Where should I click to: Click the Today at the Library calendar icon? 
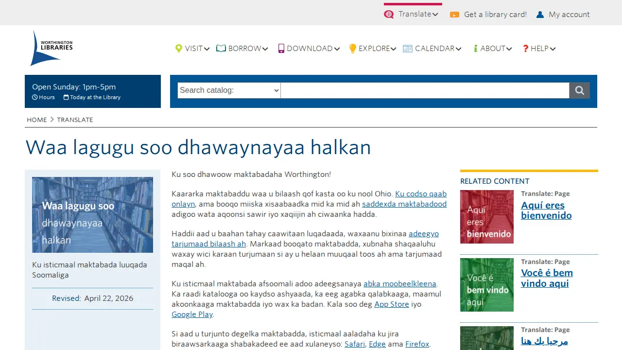coord(66,97)
